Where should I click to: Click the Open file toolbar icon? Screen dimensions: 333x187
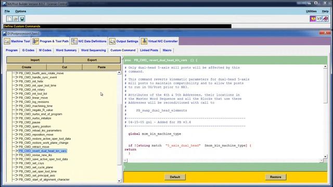16,19
